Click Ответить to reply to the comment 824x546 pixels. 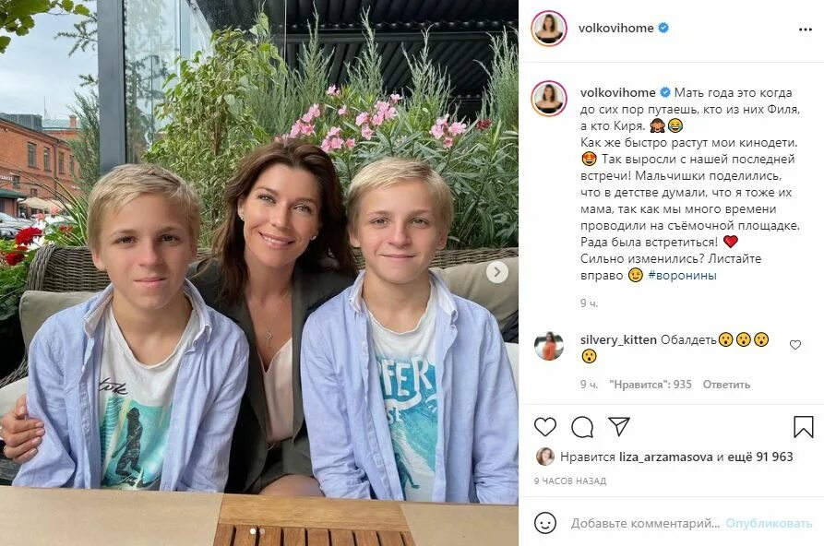[726, 385]
